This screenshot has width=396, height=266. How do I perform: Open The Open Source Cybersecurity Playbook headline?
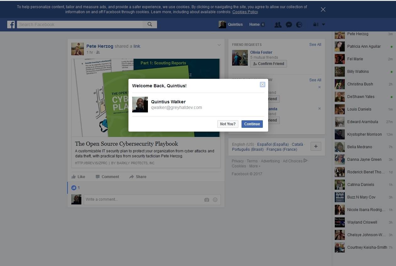coord(127,144)
